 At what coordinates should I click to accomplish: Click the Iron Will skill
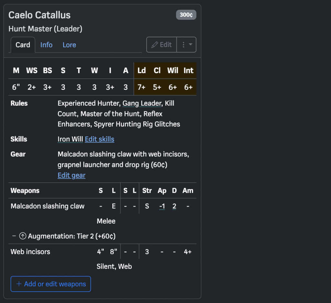70,139
